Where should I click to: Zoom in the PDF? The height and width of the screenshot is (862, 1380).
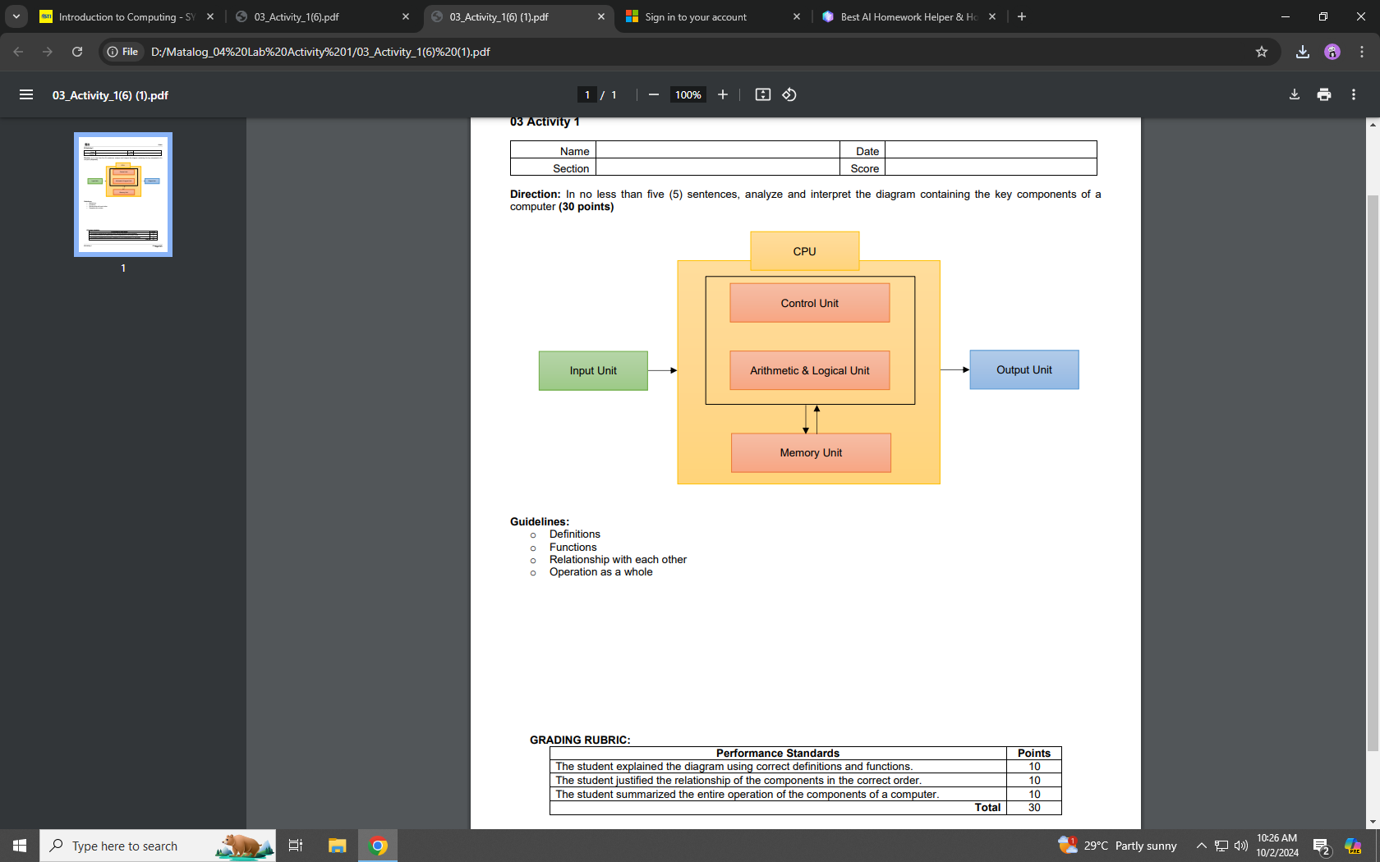pos(723,94)
